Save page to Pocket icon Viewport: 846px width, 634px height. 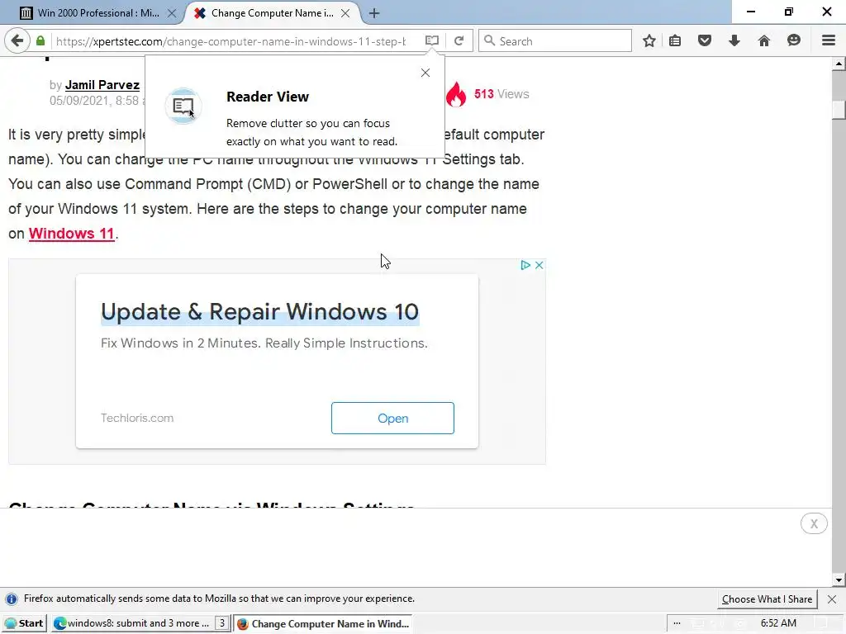(705, 41)
